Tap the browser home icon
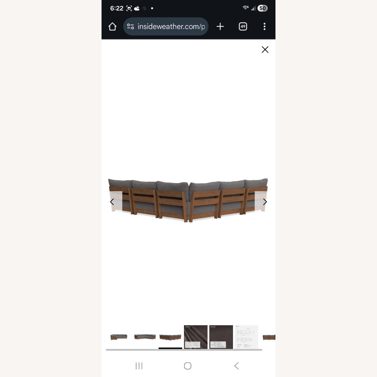 coord(112,26)
